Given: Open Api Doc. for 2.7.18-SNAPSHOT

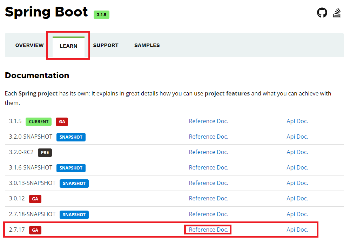Looking at the screenshot, I should tap(297, 214).
